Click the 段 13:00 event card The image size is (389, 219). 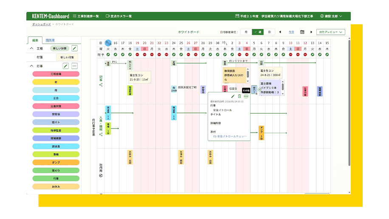coord(174,89)
